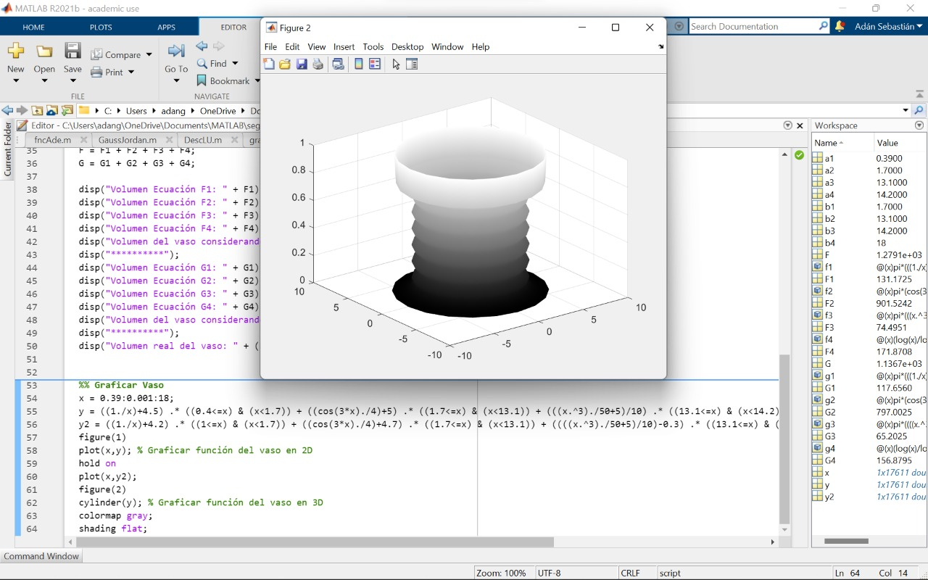Close the DescLU.m editor tab
Image resolution: width=928 pixels, height=580 pixels.
(233, 138)
